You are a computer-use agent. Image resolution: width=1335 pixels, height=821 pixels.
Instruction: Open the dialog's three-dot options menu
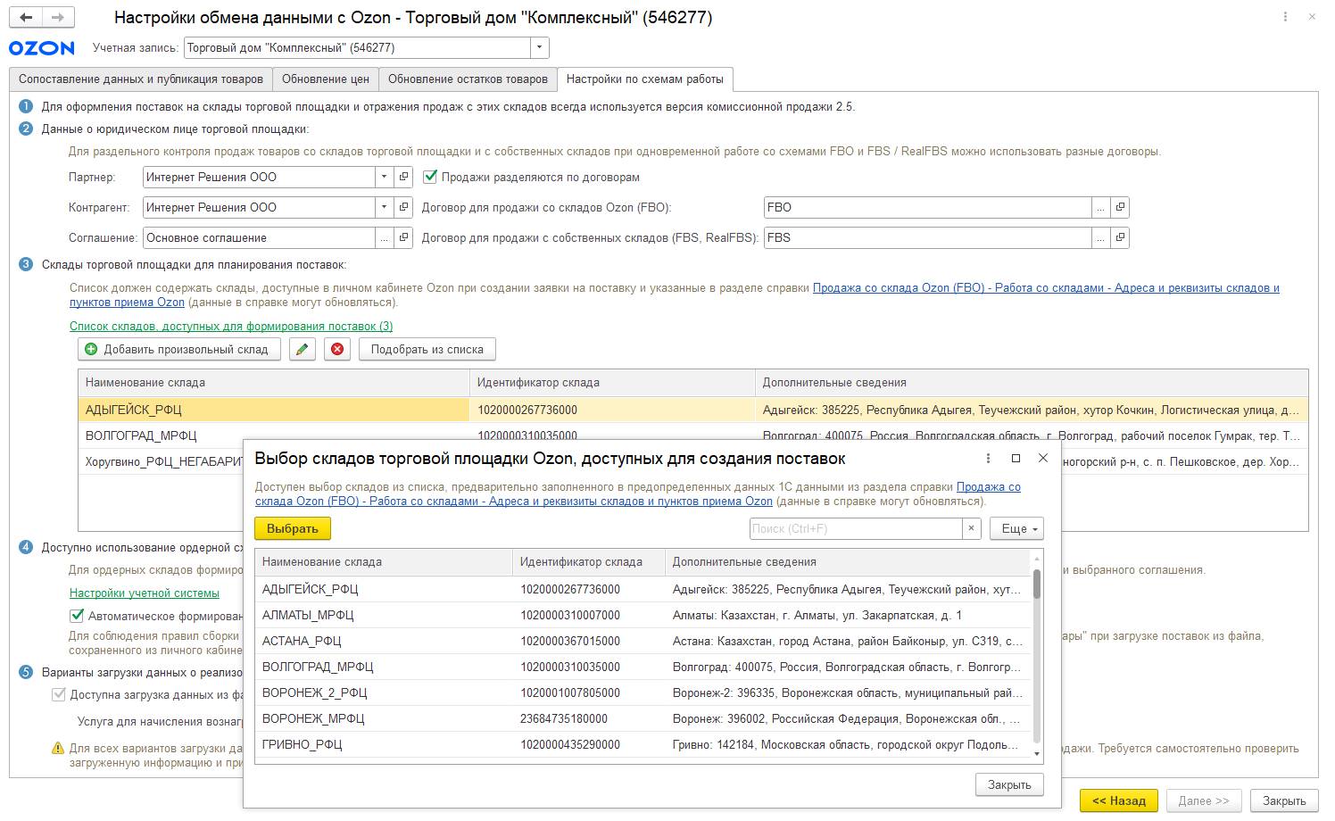pos(988,458)
